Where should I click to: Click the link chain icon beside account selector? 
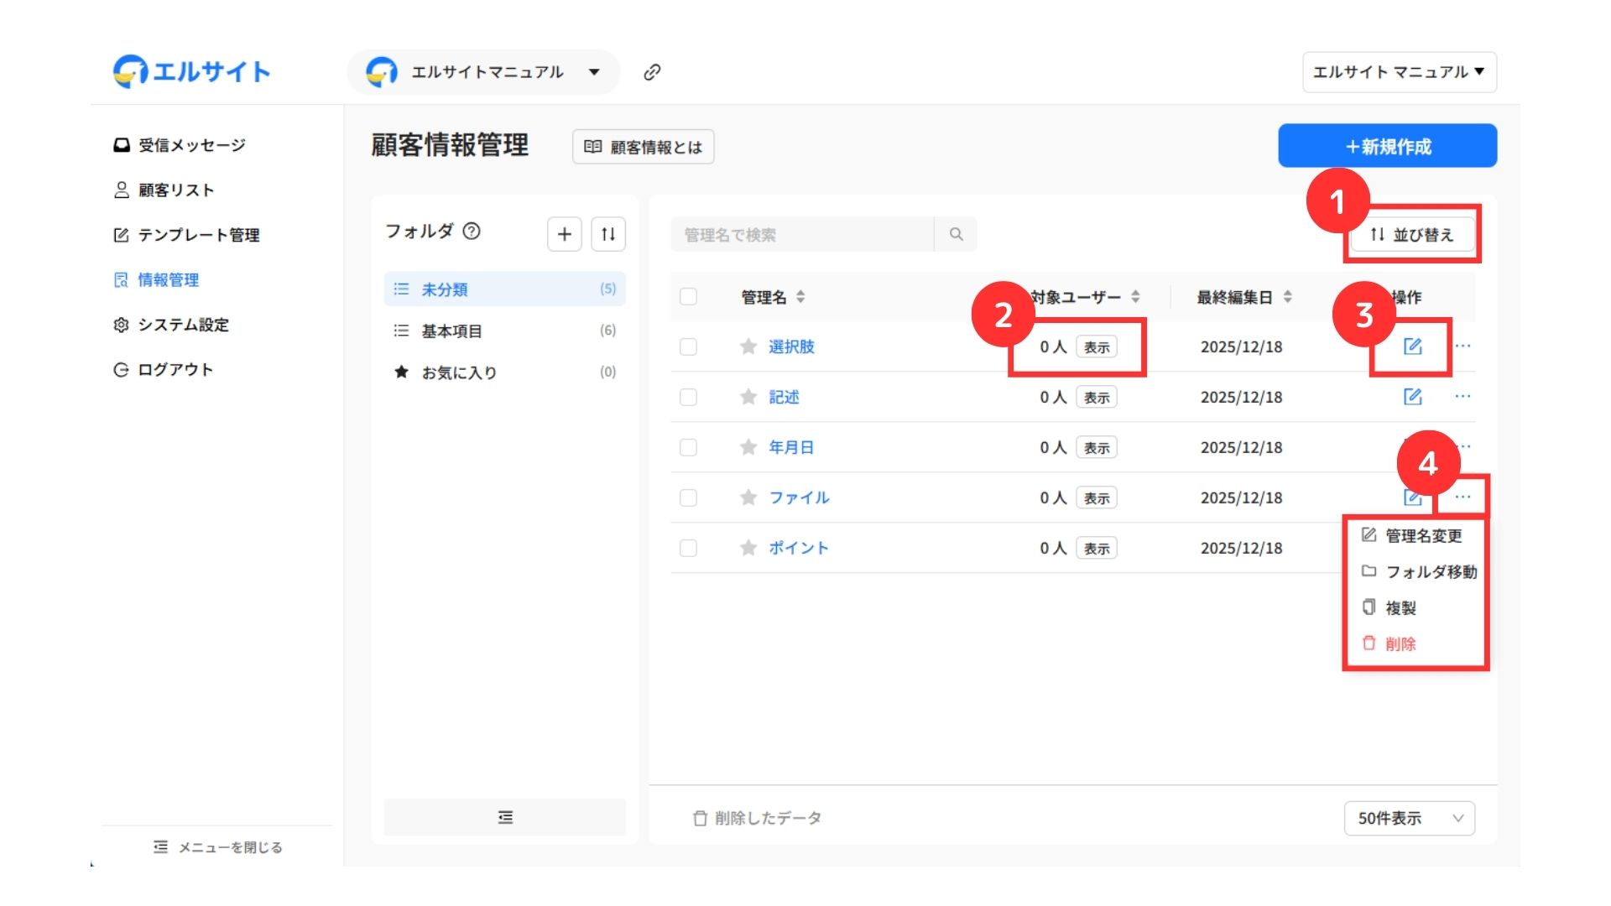[x=652, y=72]
